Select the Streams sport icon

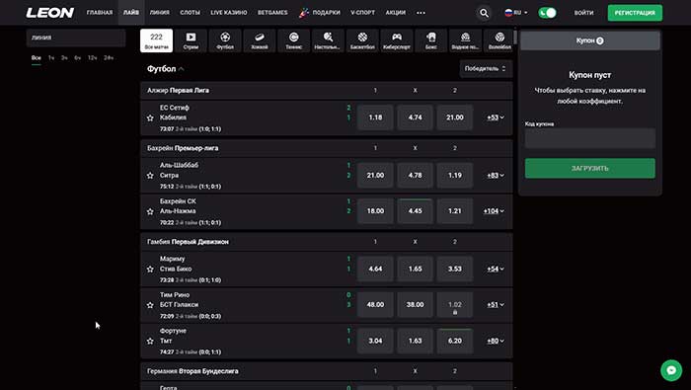(191, 40)
